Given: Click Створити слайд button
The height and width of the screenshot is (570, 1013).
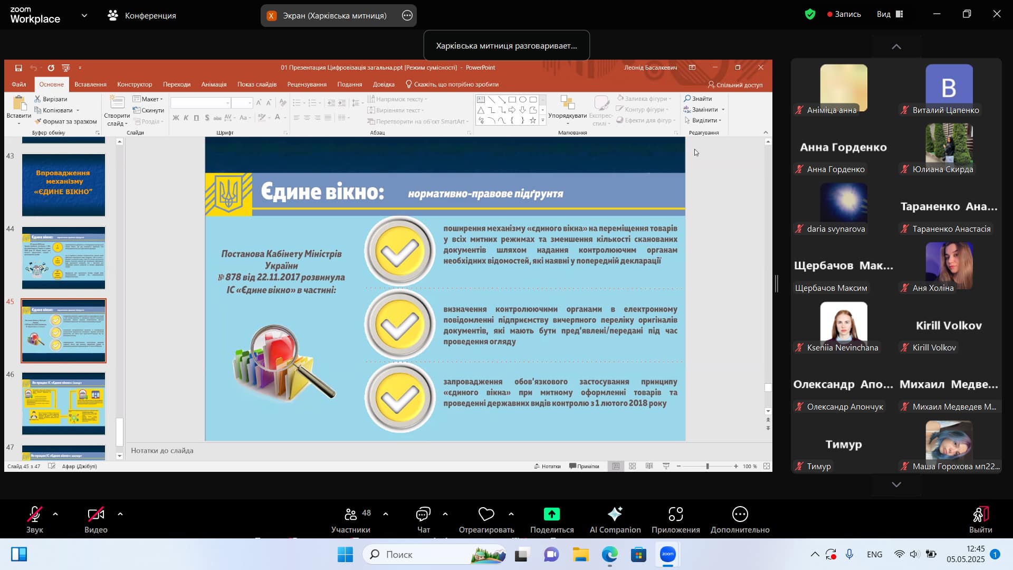Looking at the screenshot, I should (x=117, y=111).
